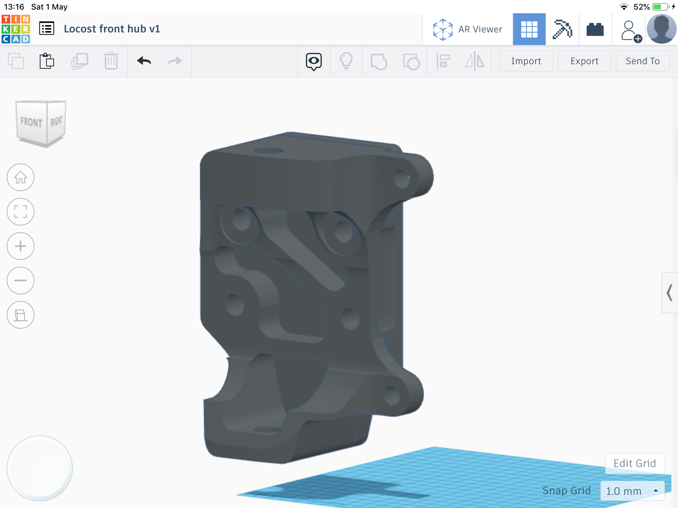The width and height of the screenshot is (678, 508).
Task: Reset to Home view
Action: tap(21, 177)
